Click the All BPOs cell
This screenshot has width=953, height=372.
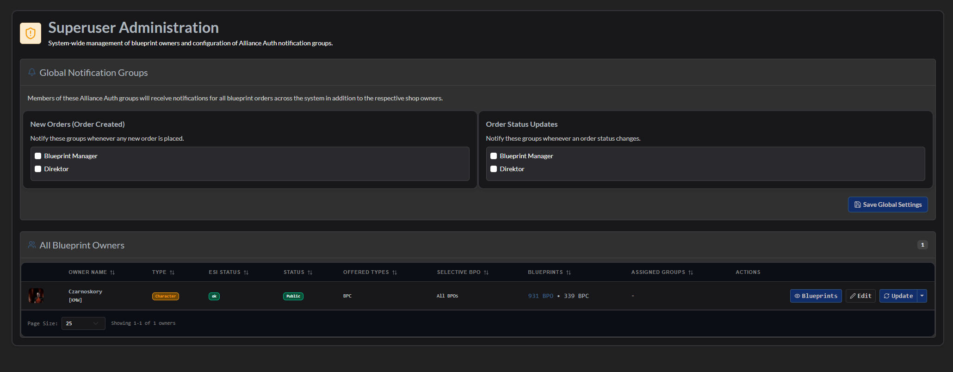(x=447, y=296)
